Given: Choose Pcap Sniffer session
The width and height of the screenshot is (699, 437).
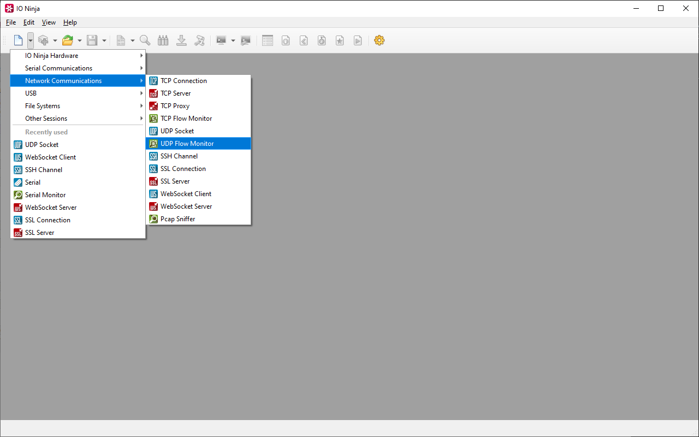Looking at the screenshot, I should (198, 219).
